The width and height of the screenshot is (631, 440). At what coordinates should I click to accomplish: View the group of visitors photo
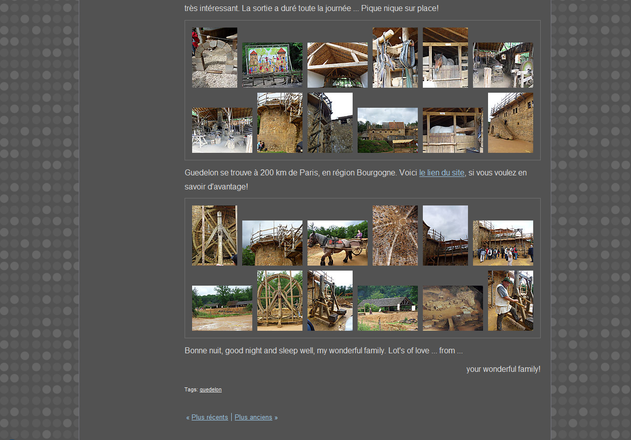click(x=503, y=243)
